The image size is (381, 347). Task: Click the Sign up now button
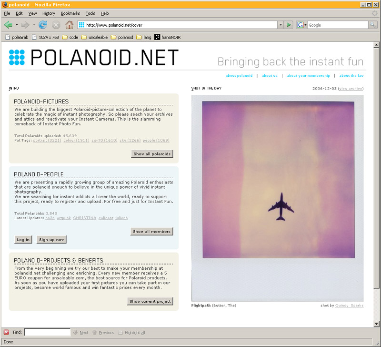[51, 240]
